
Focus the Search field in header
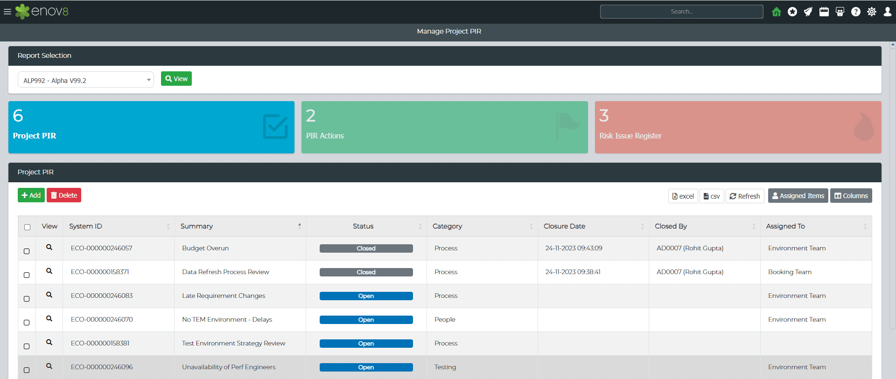point(681,12)
